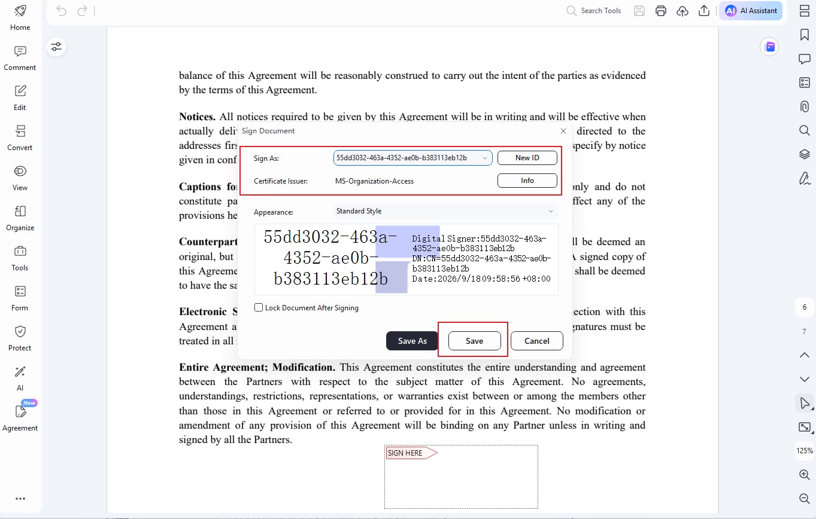Cancel the Sign Document dialog
The width and height of the screenshot is (816, 519).
click(x=537, y=341)
